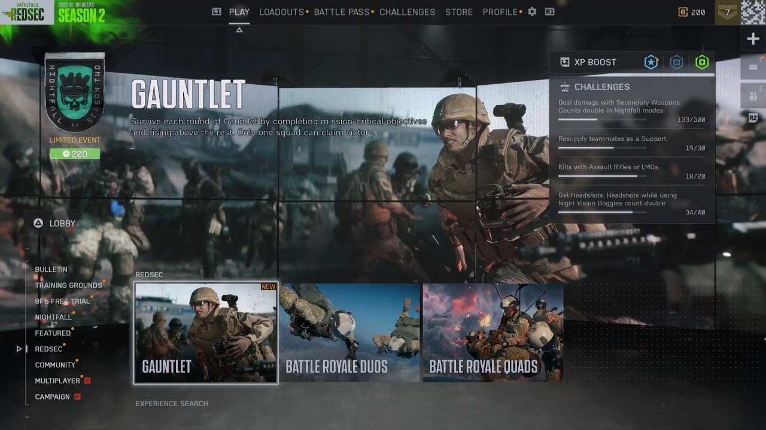This screenshot has height=430, width=766.
Task: Open the BATTLE PASS tab
Action: click(342, 12)
